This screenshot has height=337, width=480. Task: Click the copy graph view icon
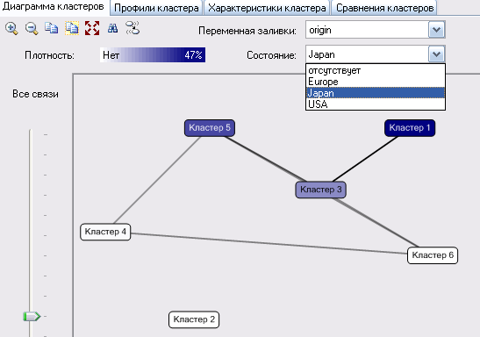pos(52,28)
